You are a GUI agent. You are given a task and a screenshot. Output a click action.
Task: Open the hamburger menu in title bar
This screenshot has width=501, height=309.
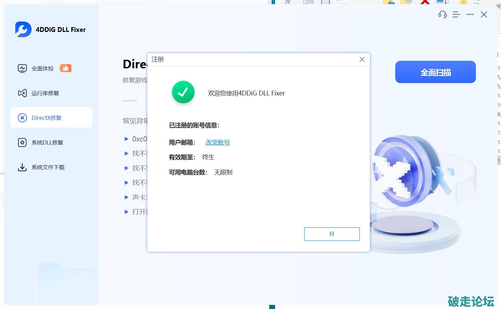[x=456, y=14]
